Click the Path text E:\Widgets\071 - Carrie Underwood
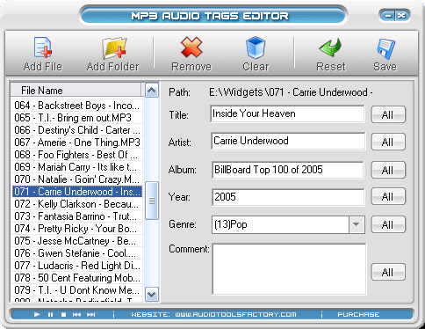Screen dimensions: 425x329 click(x=291, y=92)
